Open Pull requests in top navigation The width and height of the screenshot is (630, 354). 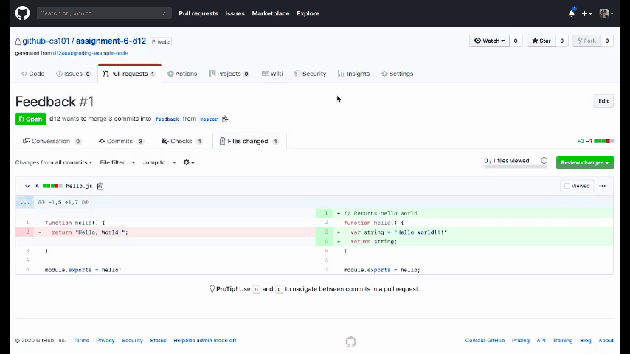pos(198,13)
